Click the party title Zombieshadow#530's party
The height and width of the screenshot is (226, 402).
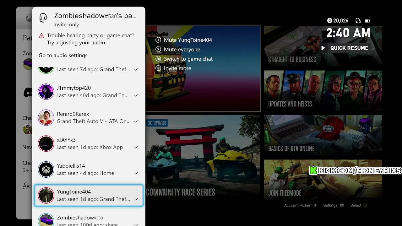pyautogui.click(x=95, y=16)
